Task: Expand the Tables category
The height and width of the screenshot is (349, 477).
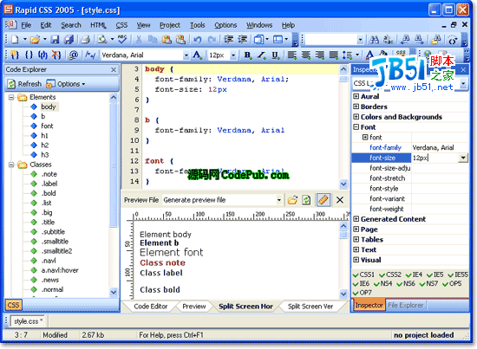Action: point(356,239)
